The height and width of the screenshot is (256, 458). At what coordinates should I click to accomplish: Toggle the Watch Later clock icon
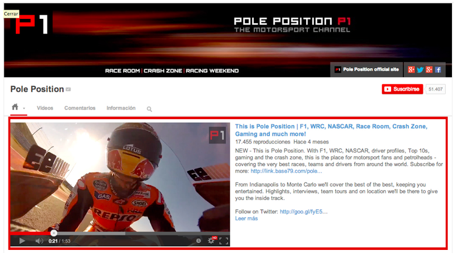[199, 241]
